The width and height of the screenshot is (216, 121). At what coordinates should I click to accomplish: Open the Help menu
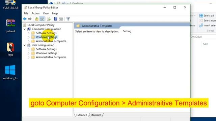click(55, 13)
